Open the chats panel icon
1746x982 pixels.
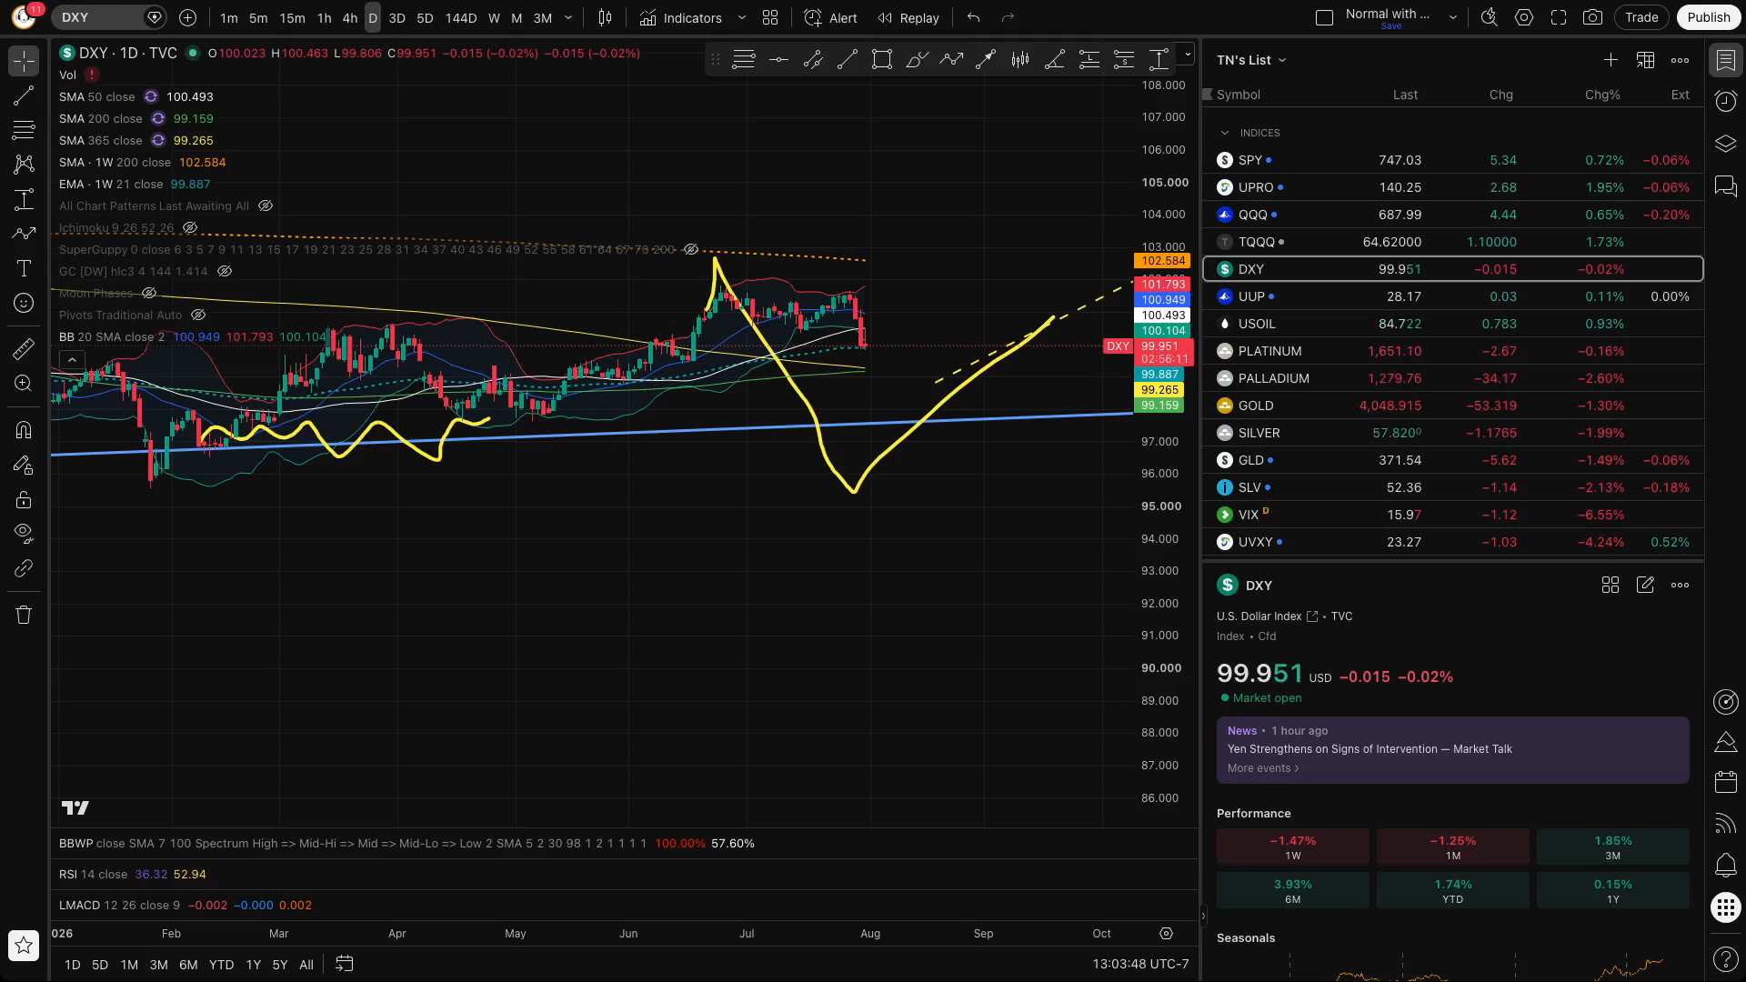pos(1725,186)
